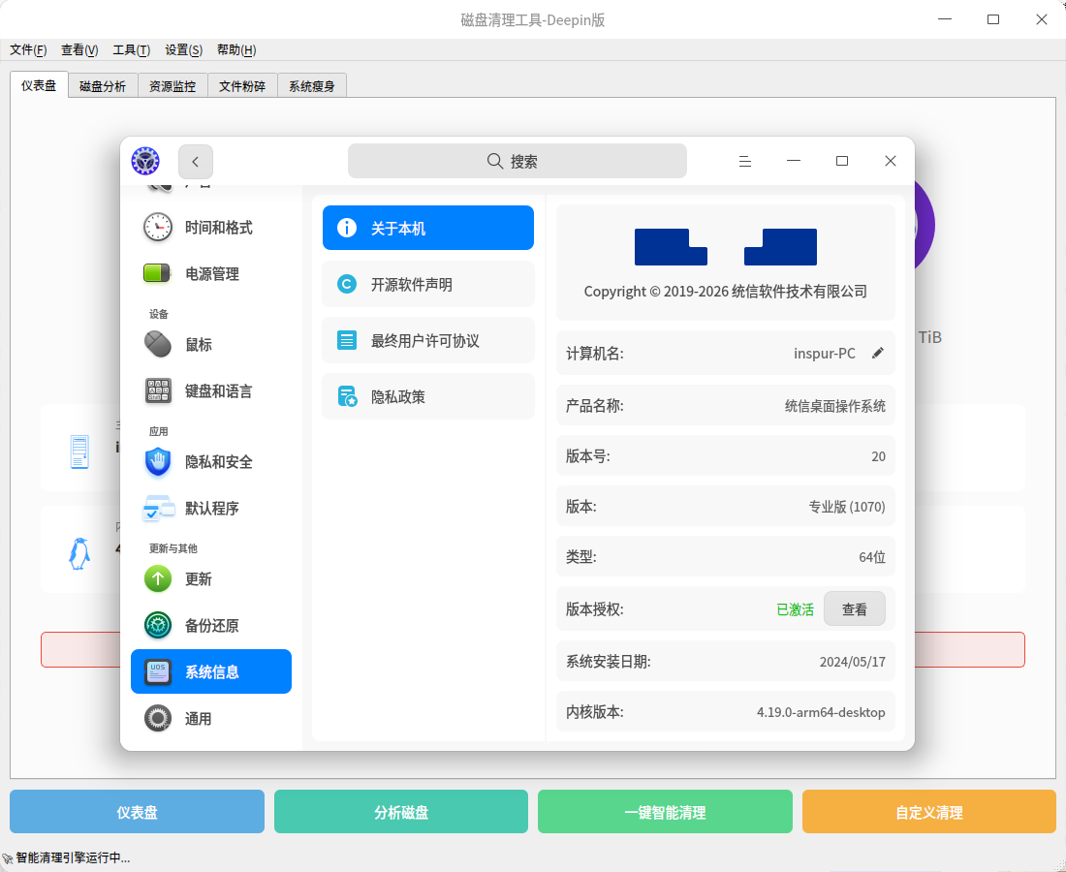Viewport: 1066px width, 872px height.
Task: Open 默认程序 settings
Action: pyautogui.click(x=210, y=508)
